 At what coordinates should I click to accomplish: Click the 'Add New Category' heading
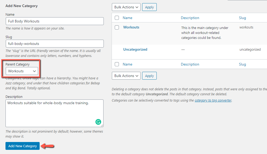coord(21,6)
